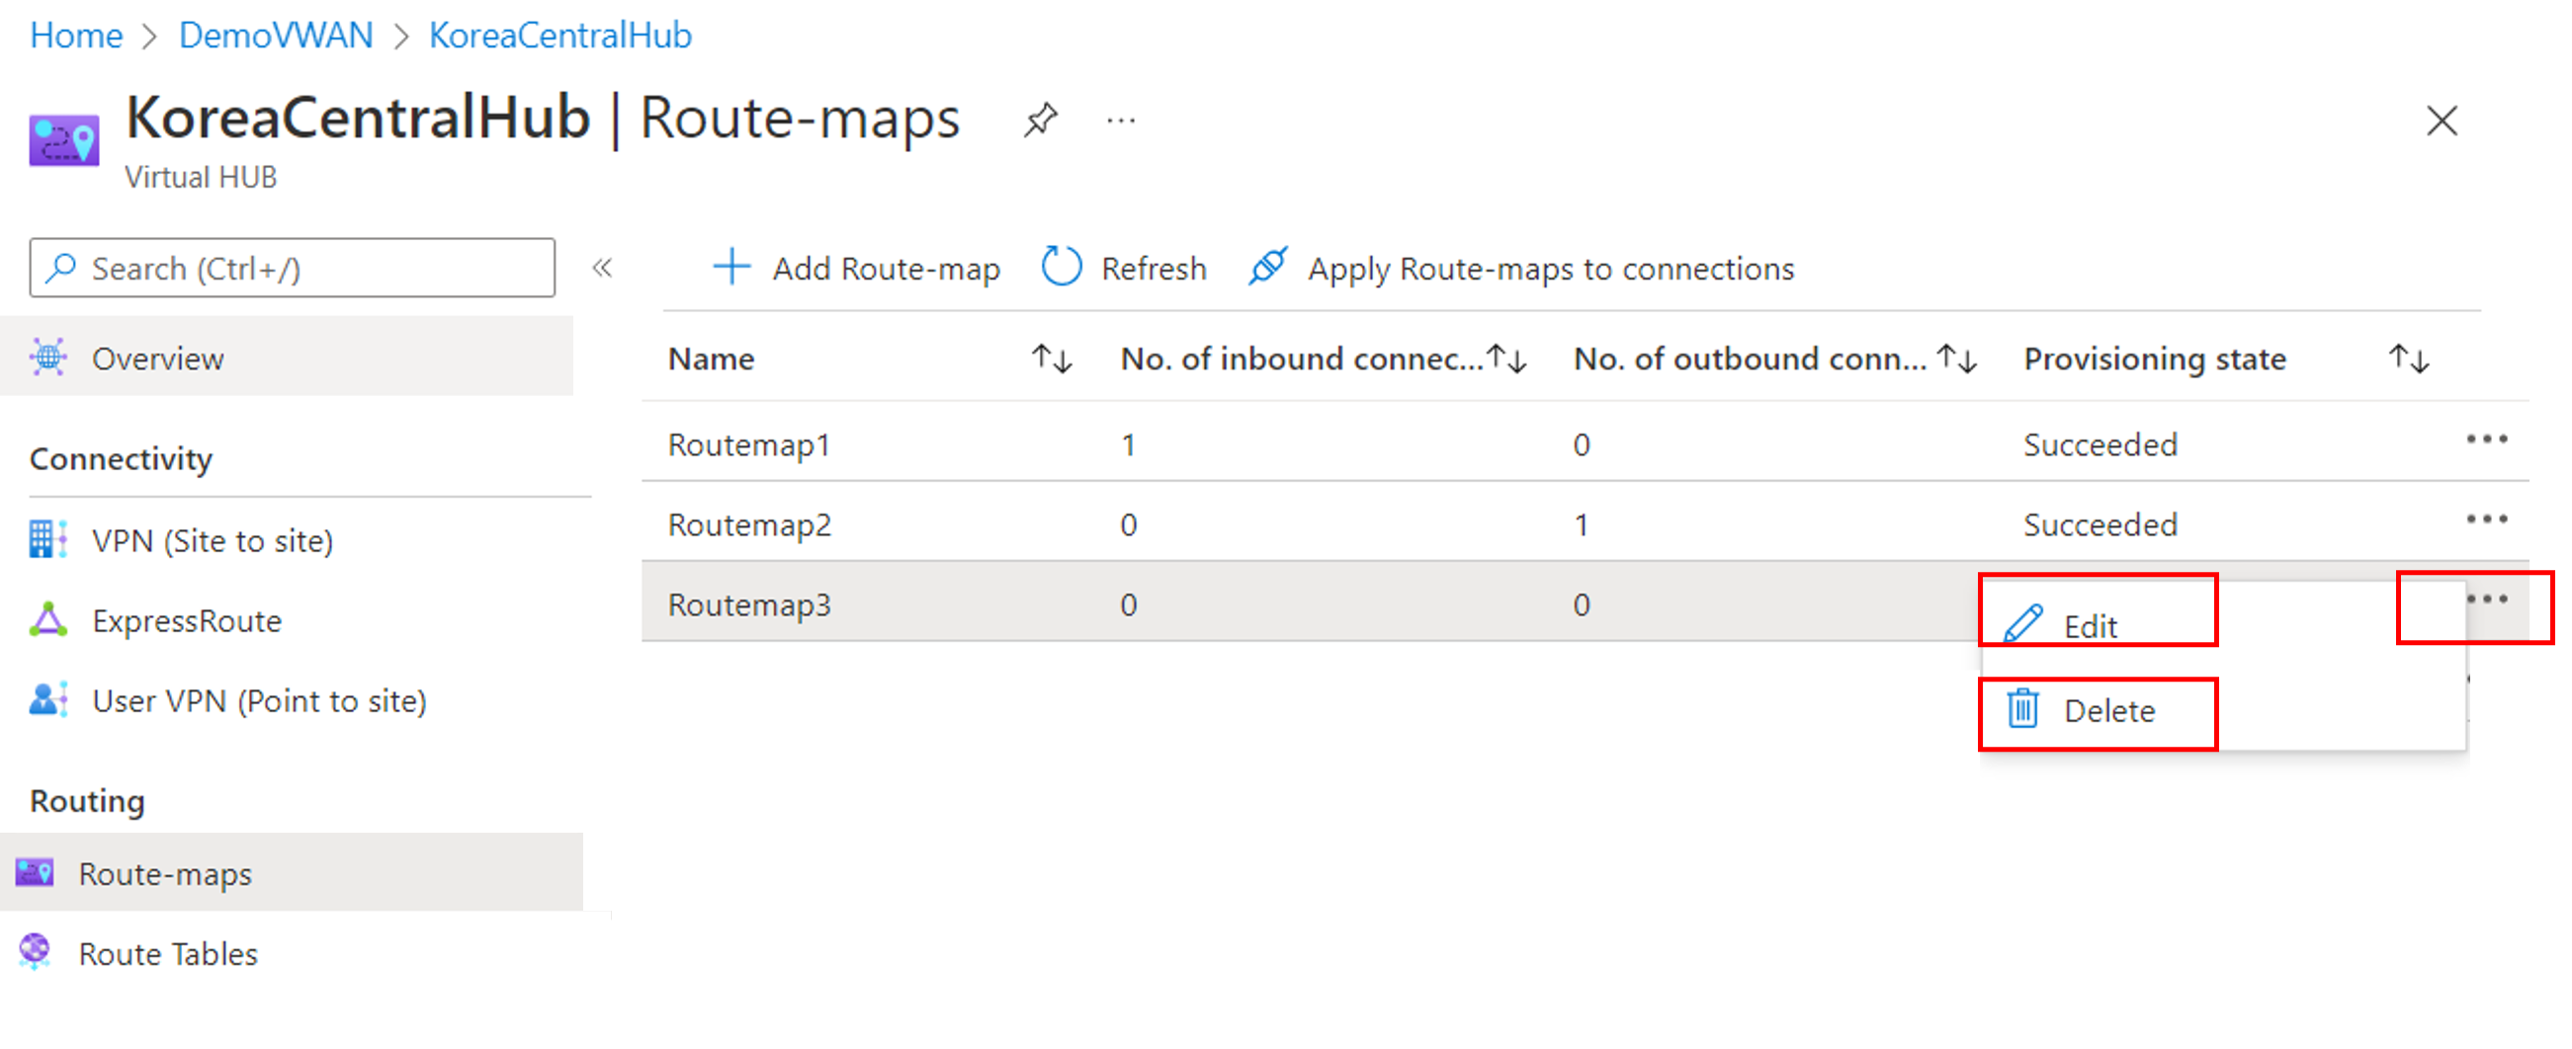Select the Routemap2 row name
The height and width of the screenshot is (1049, 2572).
pos(749,525)
